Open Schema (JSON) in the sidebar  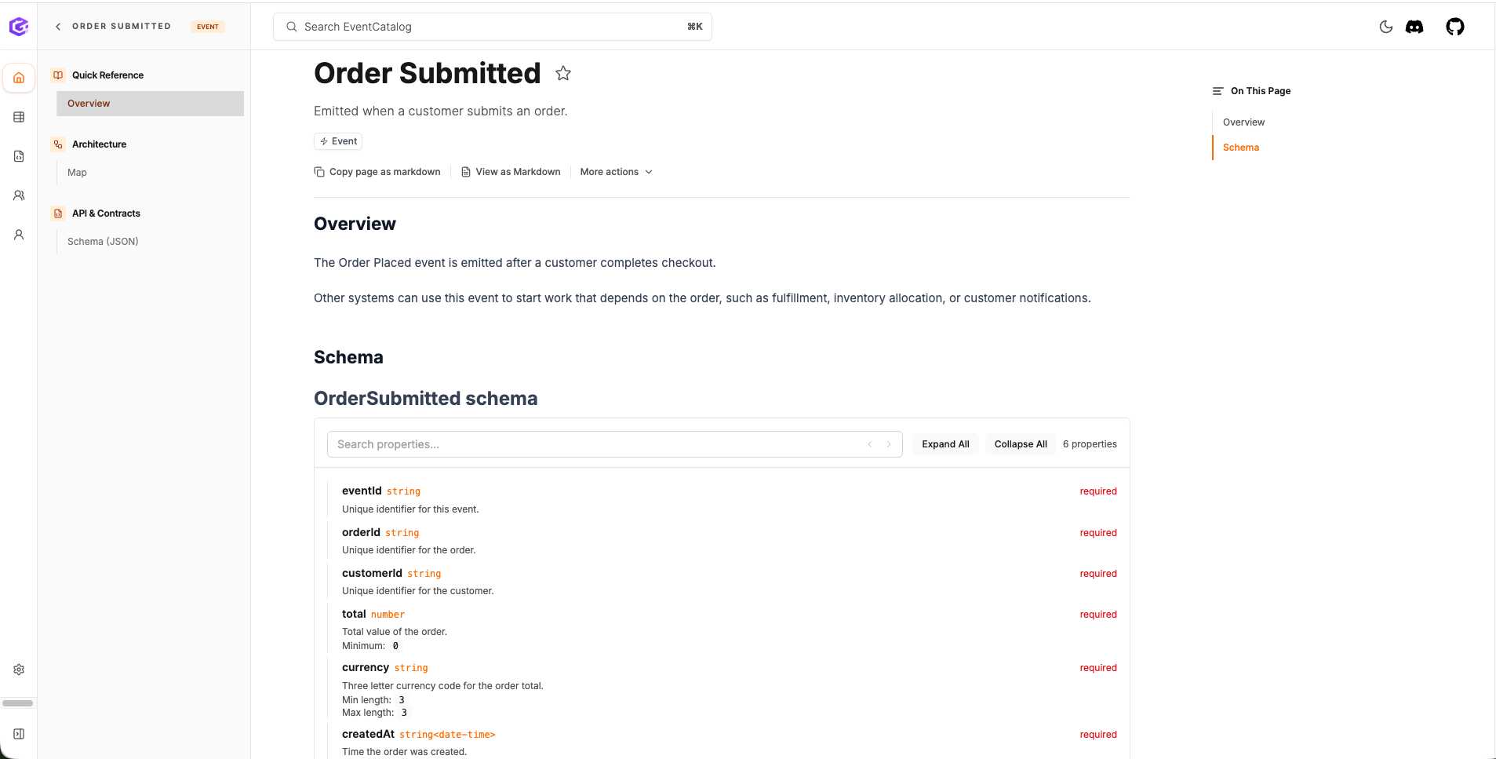click(103, 242)
